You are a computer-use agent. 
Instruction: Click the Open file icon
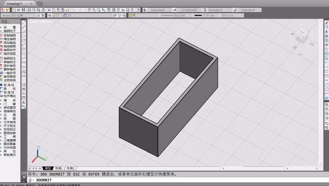point(19,10)
